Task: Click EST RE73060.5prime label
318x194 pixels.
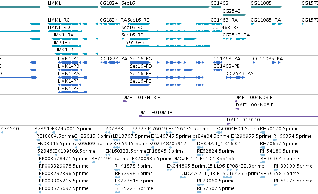Action: coord(216,181)
